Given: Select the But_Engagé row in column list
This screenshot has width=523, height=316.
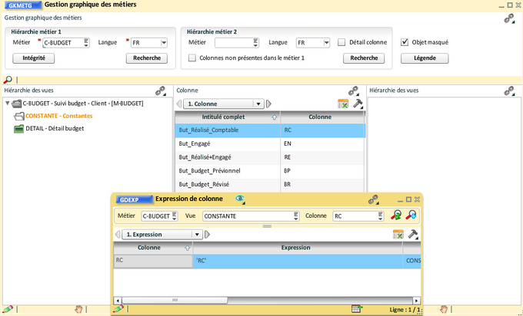Looking at the screenshot, I should point(231,143).
